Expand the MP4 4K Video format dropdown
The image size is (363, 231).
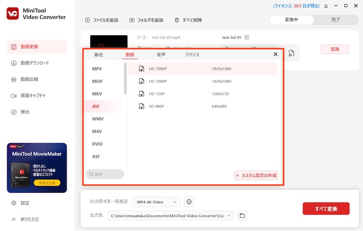click(x=156, y=202)
